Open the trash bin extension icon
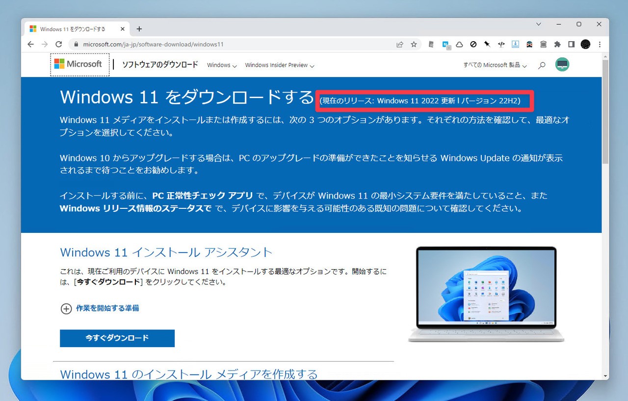The height and width of the screenshot is (401, 628). pos(544,44)
